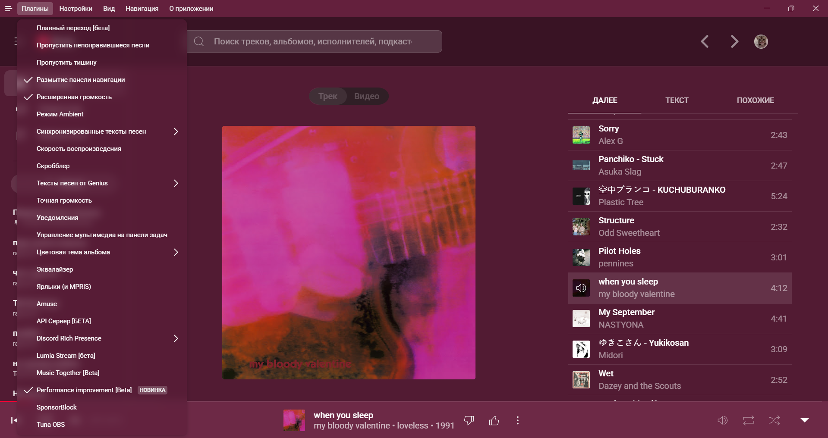Select the Tuna OBS plugin entry

pyautogui.click(x=102, y=425)
